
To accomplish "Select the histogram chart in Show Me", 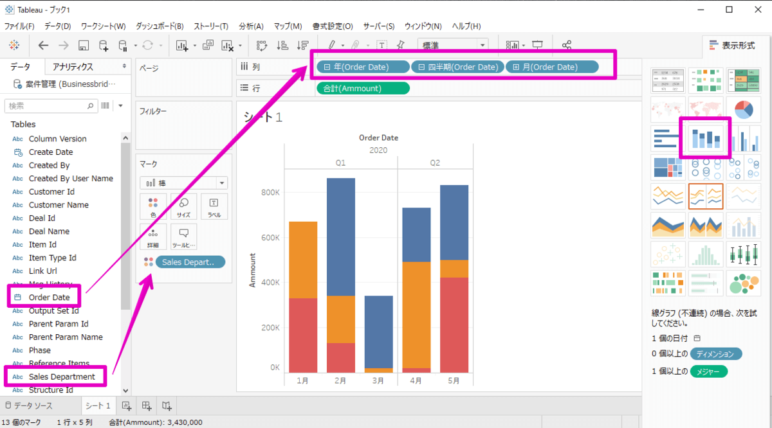I will 706,254.
